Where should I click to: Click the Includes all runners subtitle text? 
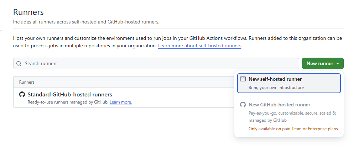(x=86, y=22)
